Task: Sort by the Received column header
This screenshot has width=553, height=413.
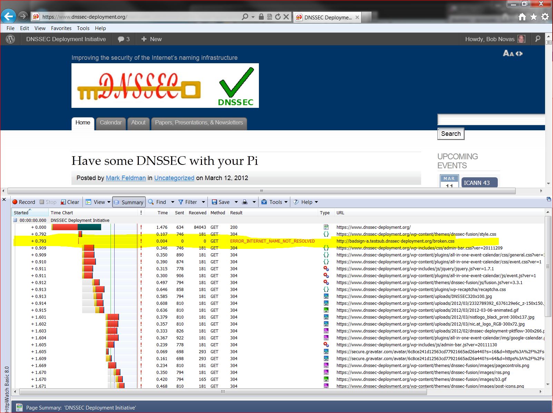Action: (x=197, y=213)
